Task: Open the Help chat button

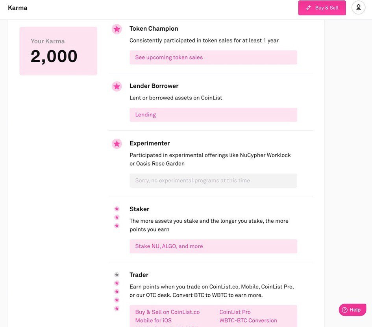Action: click(352, 310)
